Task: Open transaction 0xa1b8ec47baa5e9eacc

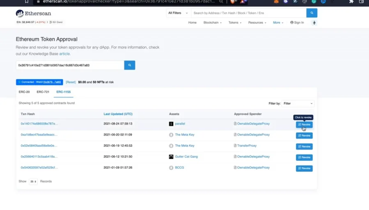Action: [39, 135]
